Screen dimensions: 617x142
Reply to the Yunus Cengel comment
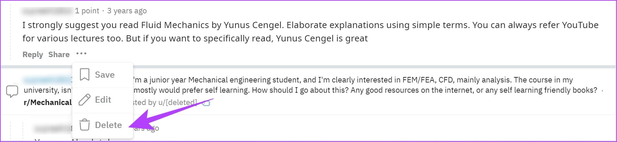click(x=33, y=54)
